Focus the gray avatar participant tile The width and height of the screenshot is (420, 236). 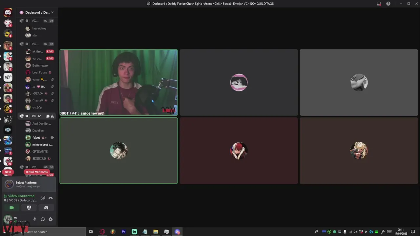tap(359, 83)
